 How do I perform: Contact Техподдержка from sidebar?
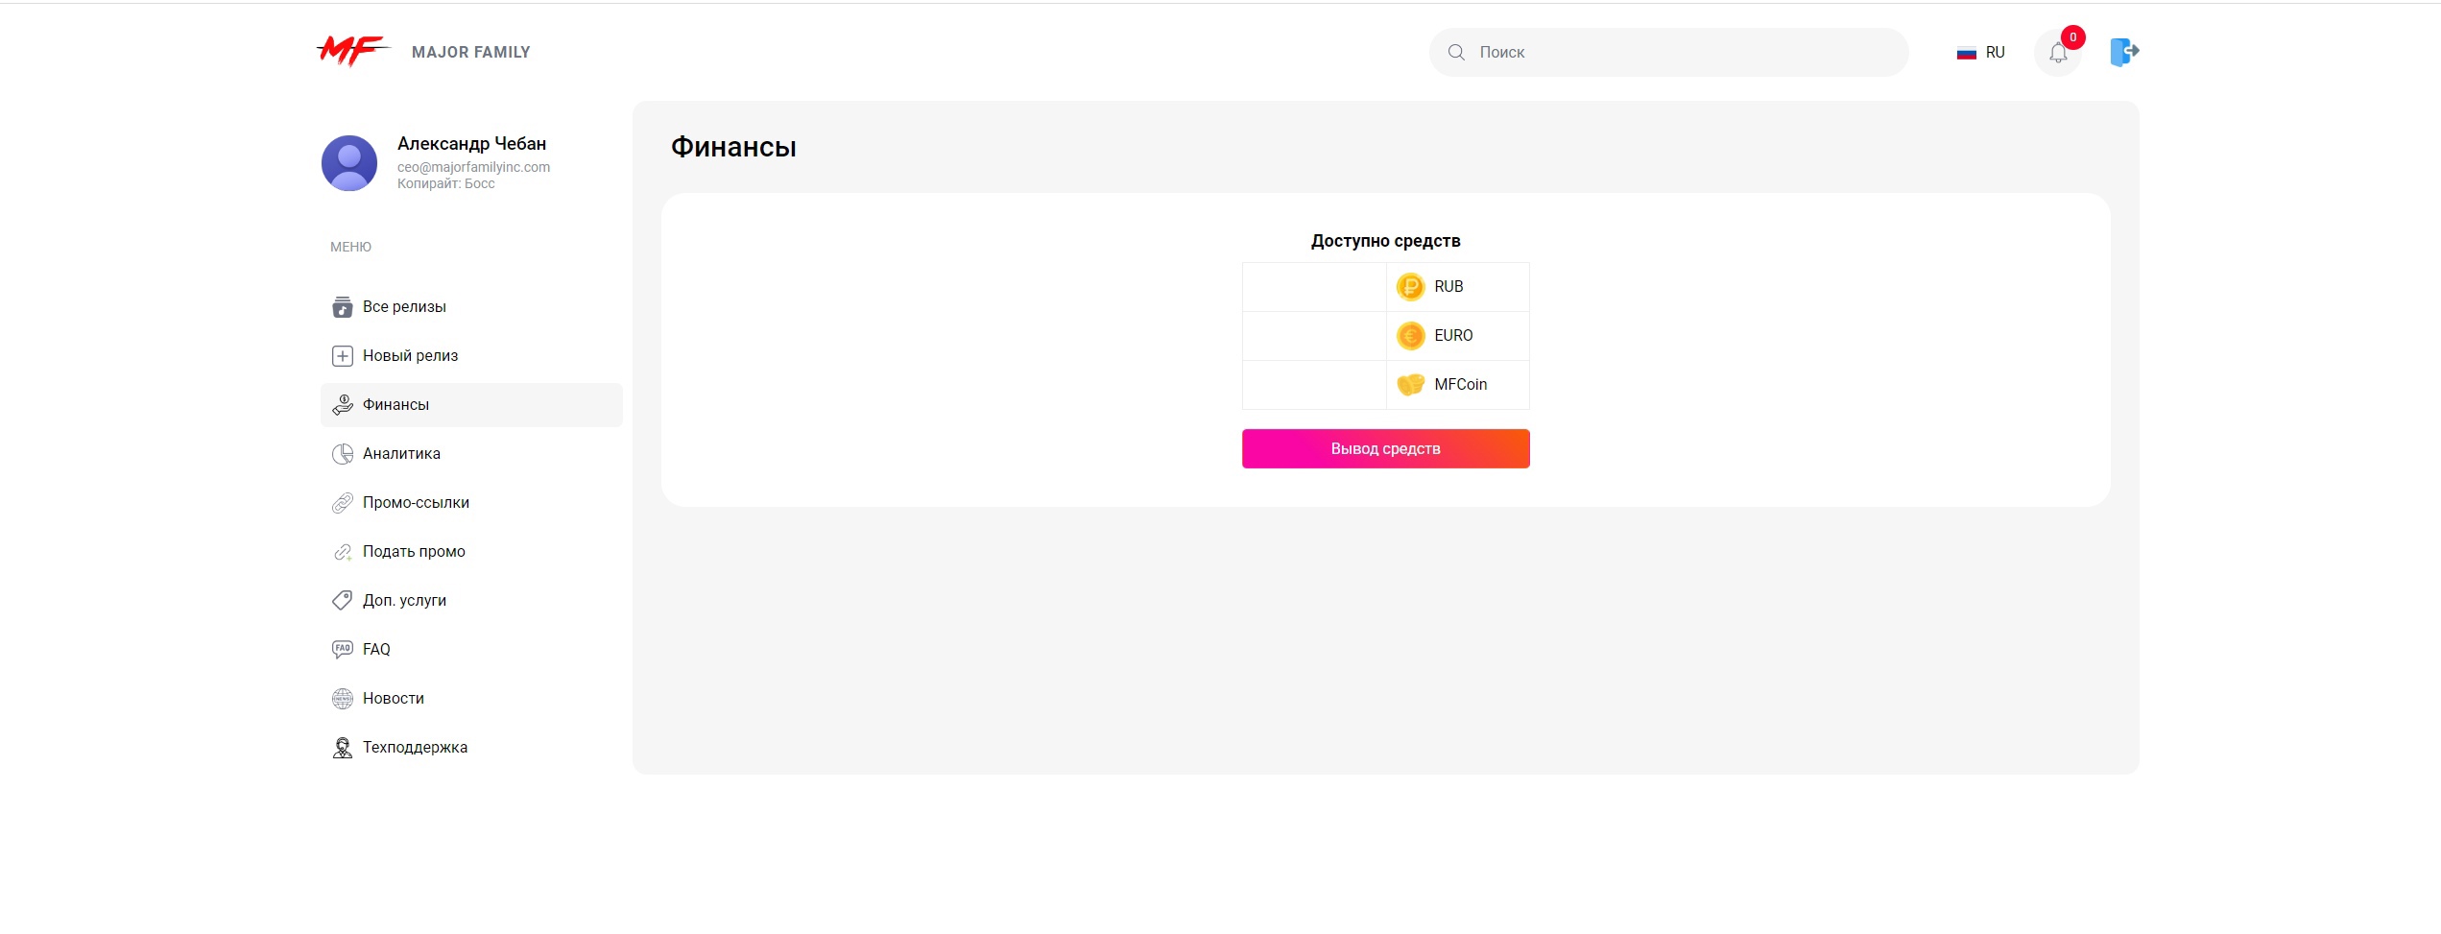pos(415,748)
